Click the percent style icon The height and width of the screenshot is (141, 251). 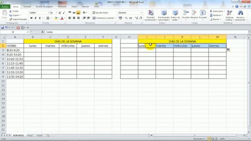(126, 18)
